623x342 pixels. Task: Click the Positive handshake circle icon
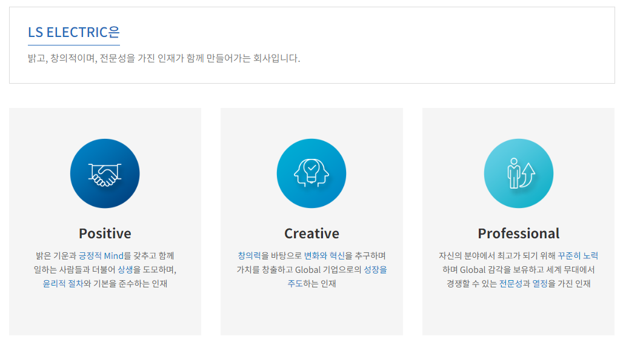[x=105, y=173]
